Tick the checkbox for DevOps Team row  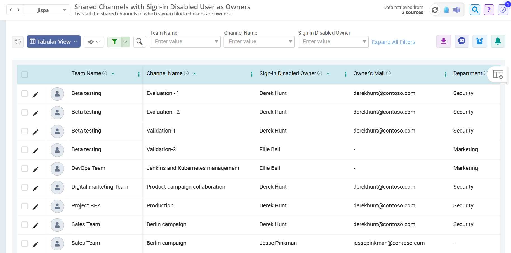point(25,169)
